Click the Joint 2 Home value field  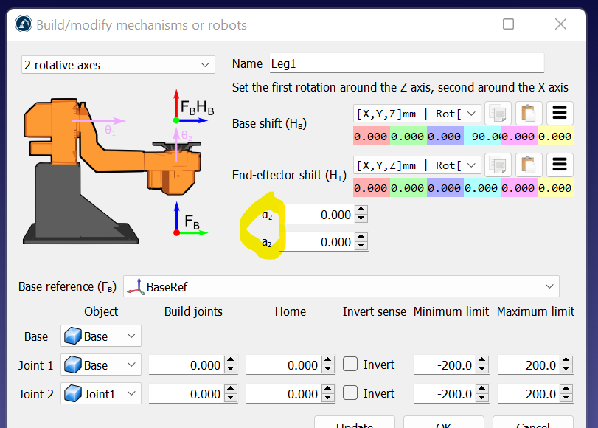coord(282,393)
